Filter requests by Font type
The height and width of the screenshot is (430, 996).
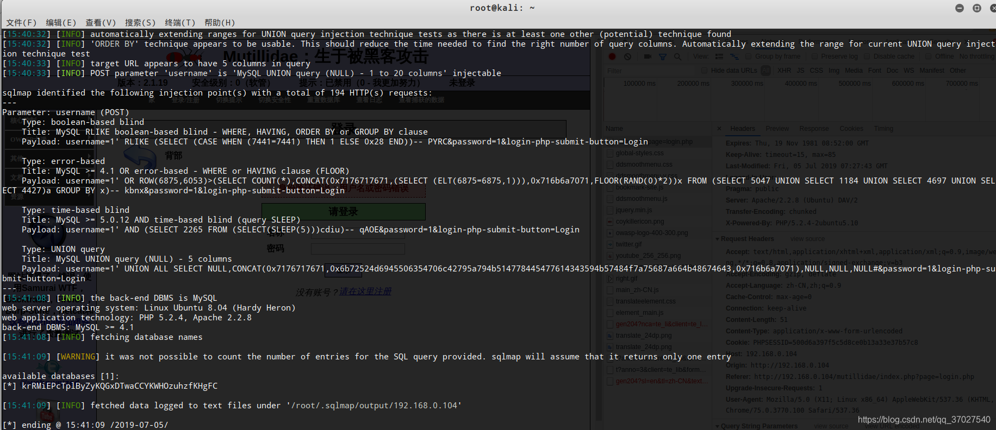point(875,71)
